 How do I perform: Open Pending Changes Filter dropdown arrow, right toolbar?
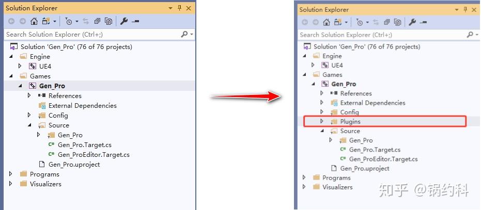pyautogui.click(x=368, y=22)
